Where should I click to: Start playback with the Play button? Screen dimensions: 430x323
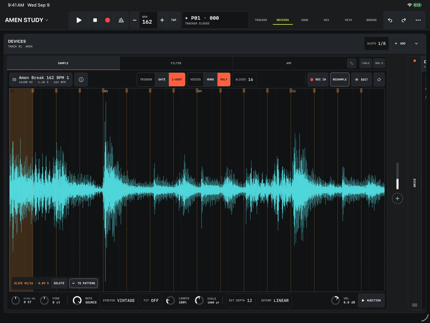[x=79, y=20]
